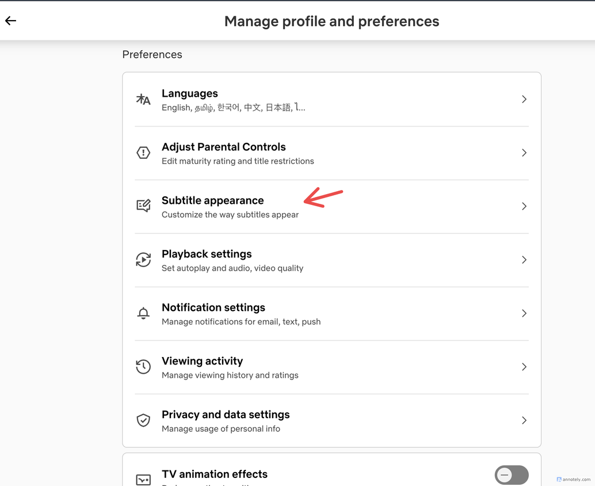The height and width of the screenshot is (486, 595).
Task: Expand the Languages row chevron
Action: pyautogui.click(x=524, y=99)
